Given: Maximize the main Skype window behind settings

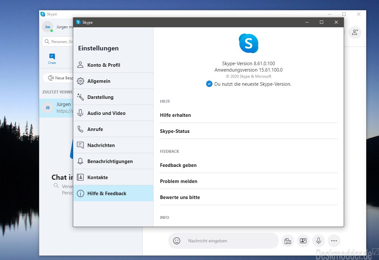Looking at the screenshot, I should coord(344,14).
